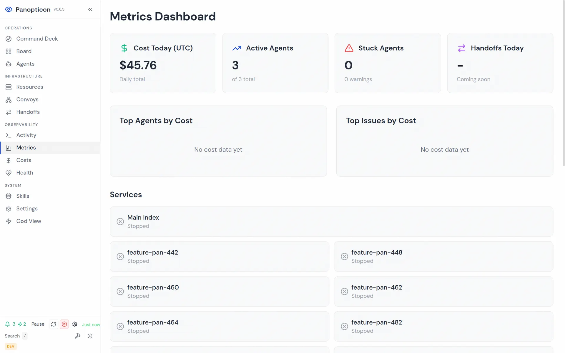
Task: Open the Agents page
Action: click(x=50, y=64)
